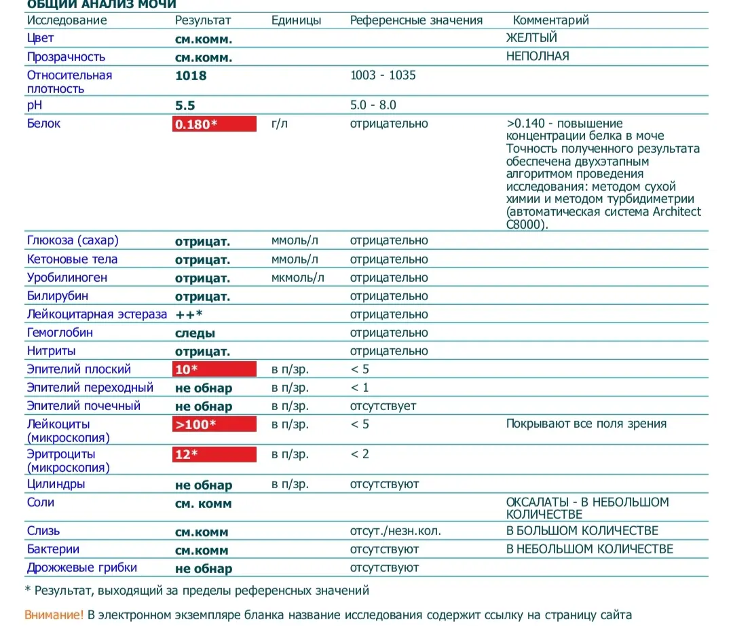Click the 'Исследование' column header
The width and height of the screenshot is (733, 626).
click(67, 20)
